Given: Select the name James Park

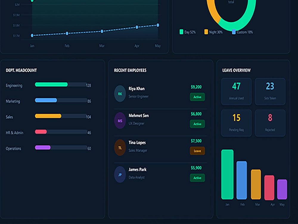Looking at the screenshot, I should click(137, 170).
